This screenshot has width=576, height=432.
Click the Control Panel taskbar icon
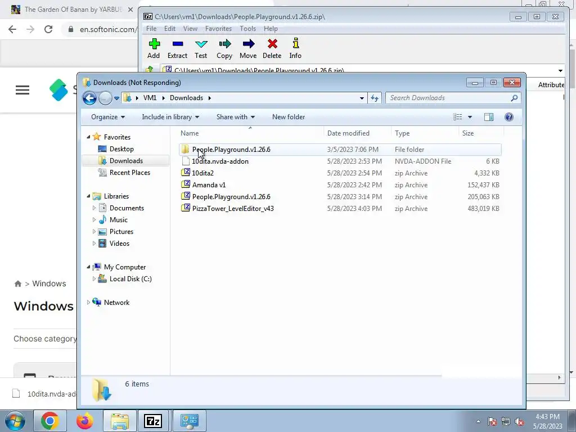click(190, 421)
